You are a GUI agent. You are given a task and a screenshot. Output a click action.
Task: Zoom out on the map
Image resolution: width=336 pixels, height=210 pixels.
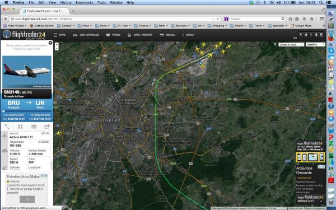click(x=57, y=48)
